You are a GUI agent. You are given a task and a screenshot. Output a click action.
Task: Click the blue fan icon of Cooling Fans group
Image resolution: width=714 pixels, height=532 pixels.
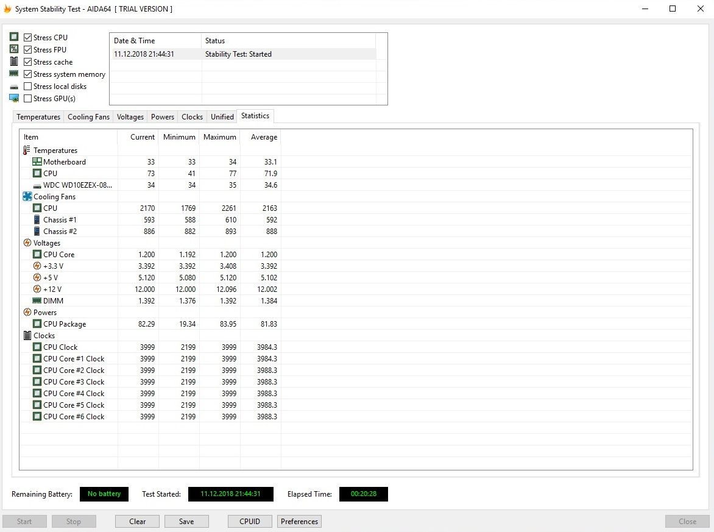coord(27,196)
